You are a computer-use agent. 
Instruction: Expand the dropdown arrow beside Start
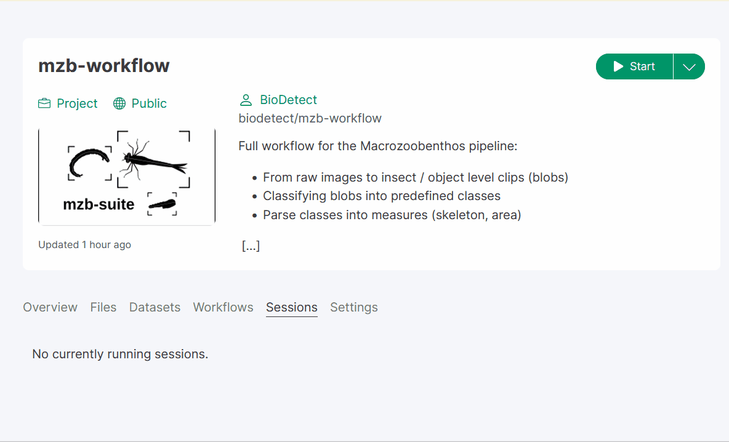[689, 66]
